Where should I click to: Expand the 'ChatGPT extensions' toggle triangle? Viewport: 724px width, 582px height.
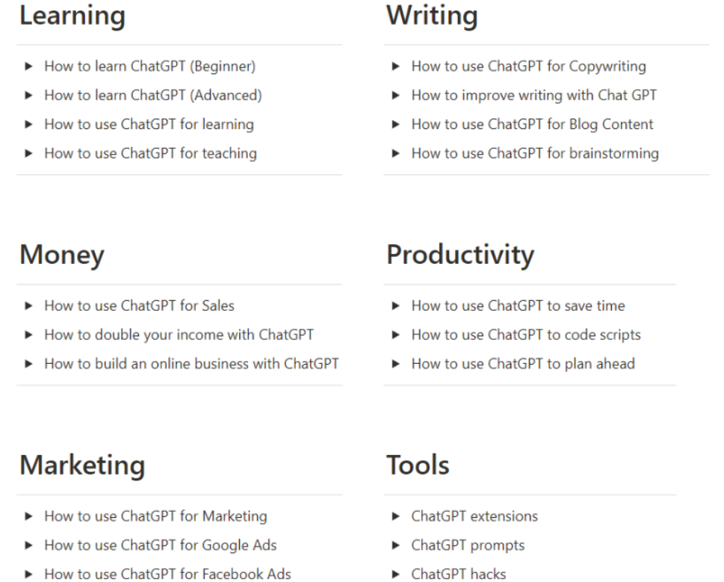[396, 516]
